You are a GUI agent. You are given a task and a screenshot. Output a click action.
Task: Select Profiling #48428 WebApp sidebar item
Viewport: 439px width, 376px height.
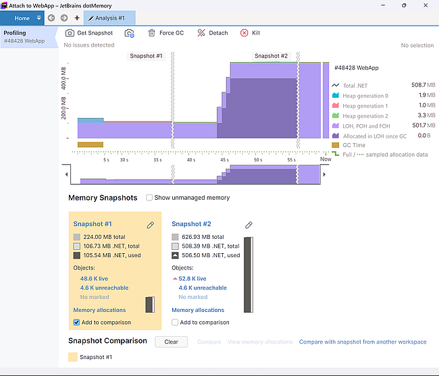28,37
